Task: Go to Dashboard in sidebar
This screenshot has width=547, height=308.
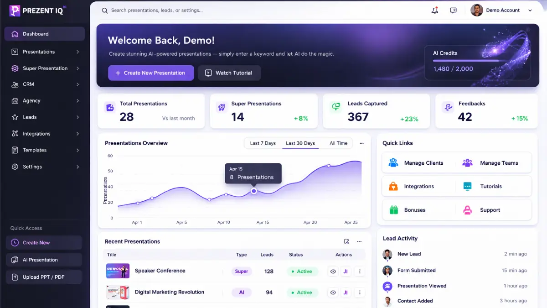Action: pyautogui.click(x=45, y=34)
